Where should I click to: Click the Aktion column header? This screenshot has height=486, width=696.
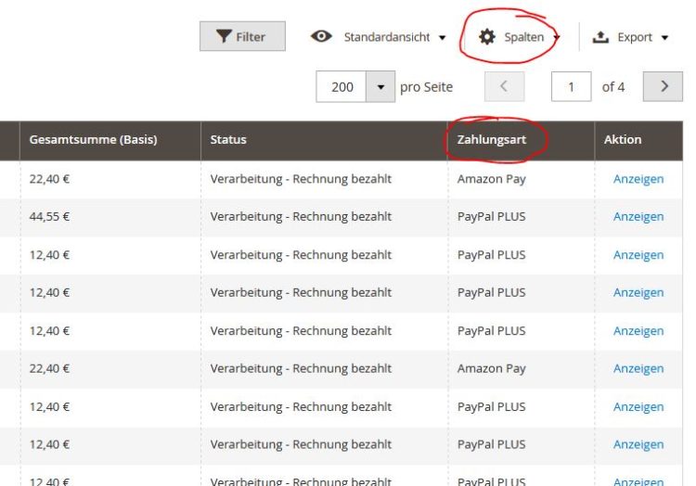click(x=638, y=140)
